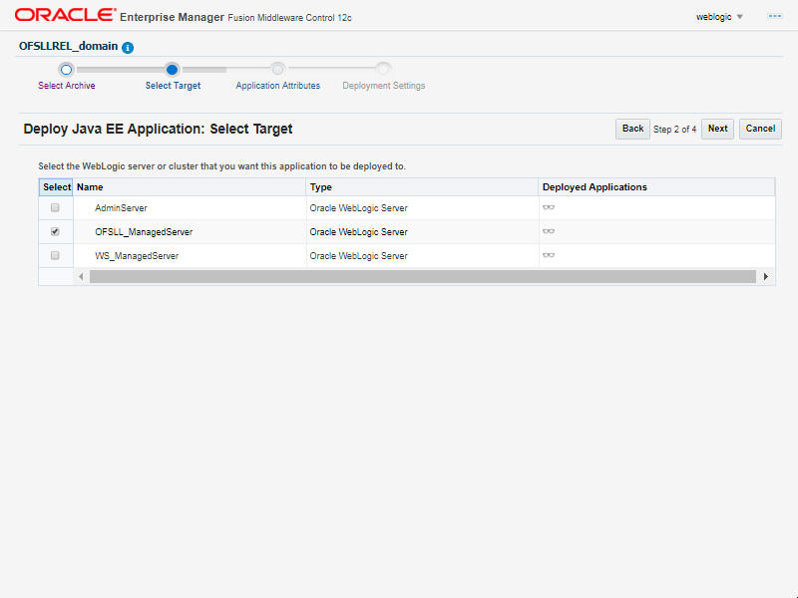Click the Step 2 of 4 text

click(x=675, y=130)
